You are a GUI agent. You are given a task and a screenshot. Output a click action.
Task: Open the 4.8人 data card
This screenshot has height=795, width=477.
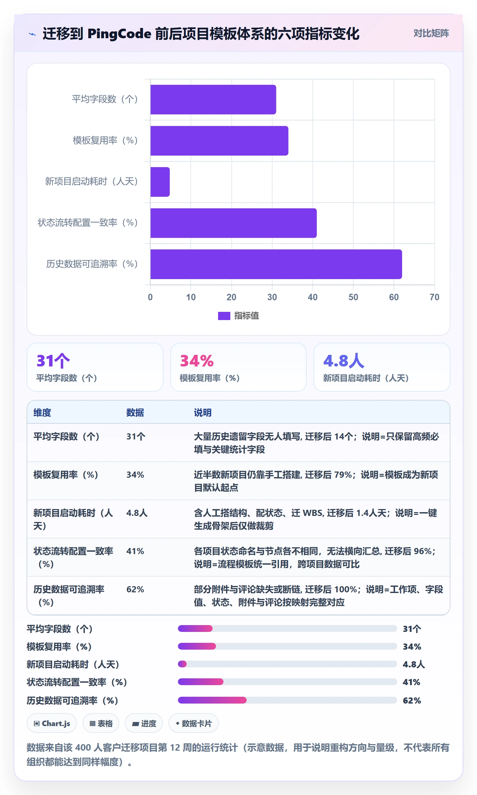point(382,367)
